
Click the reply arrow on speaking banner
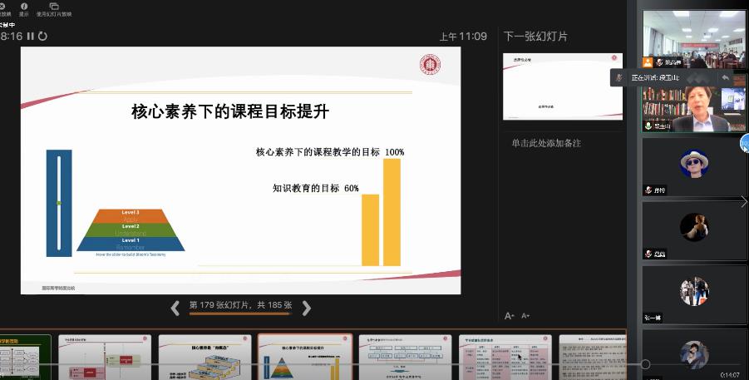pyautogui.click(x=725, y=77)
